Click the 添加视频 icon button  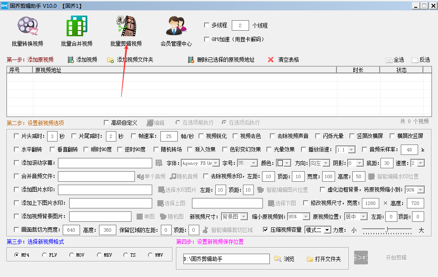(70, 60)
